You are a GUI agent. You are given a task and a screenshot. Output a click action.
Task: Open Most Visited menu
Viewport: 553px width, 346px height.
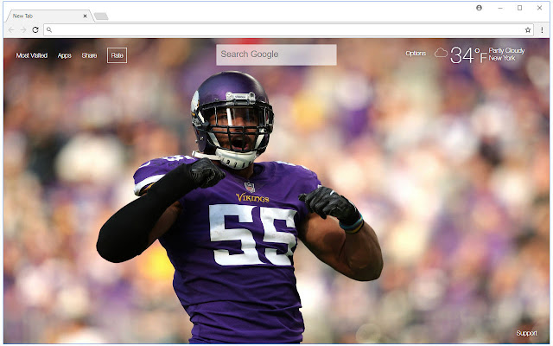tap(32, 55)
